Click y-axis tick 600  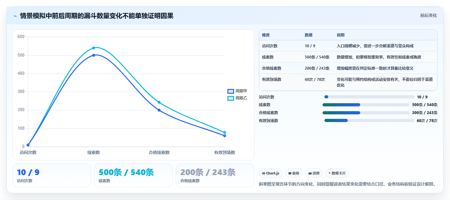pos(21,37)
